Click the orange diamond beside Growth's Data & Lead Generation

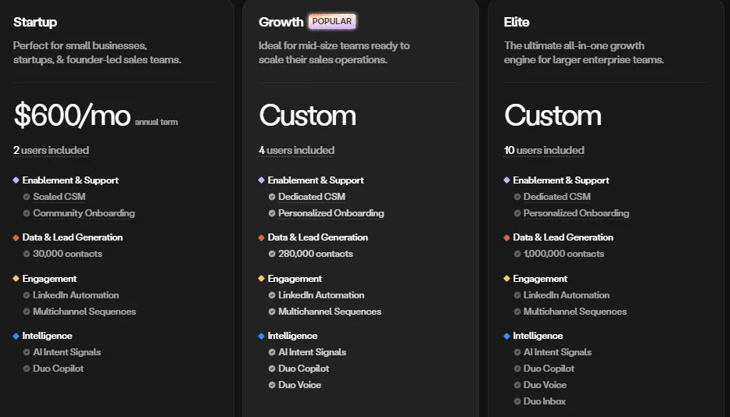(x=261, y=237)
